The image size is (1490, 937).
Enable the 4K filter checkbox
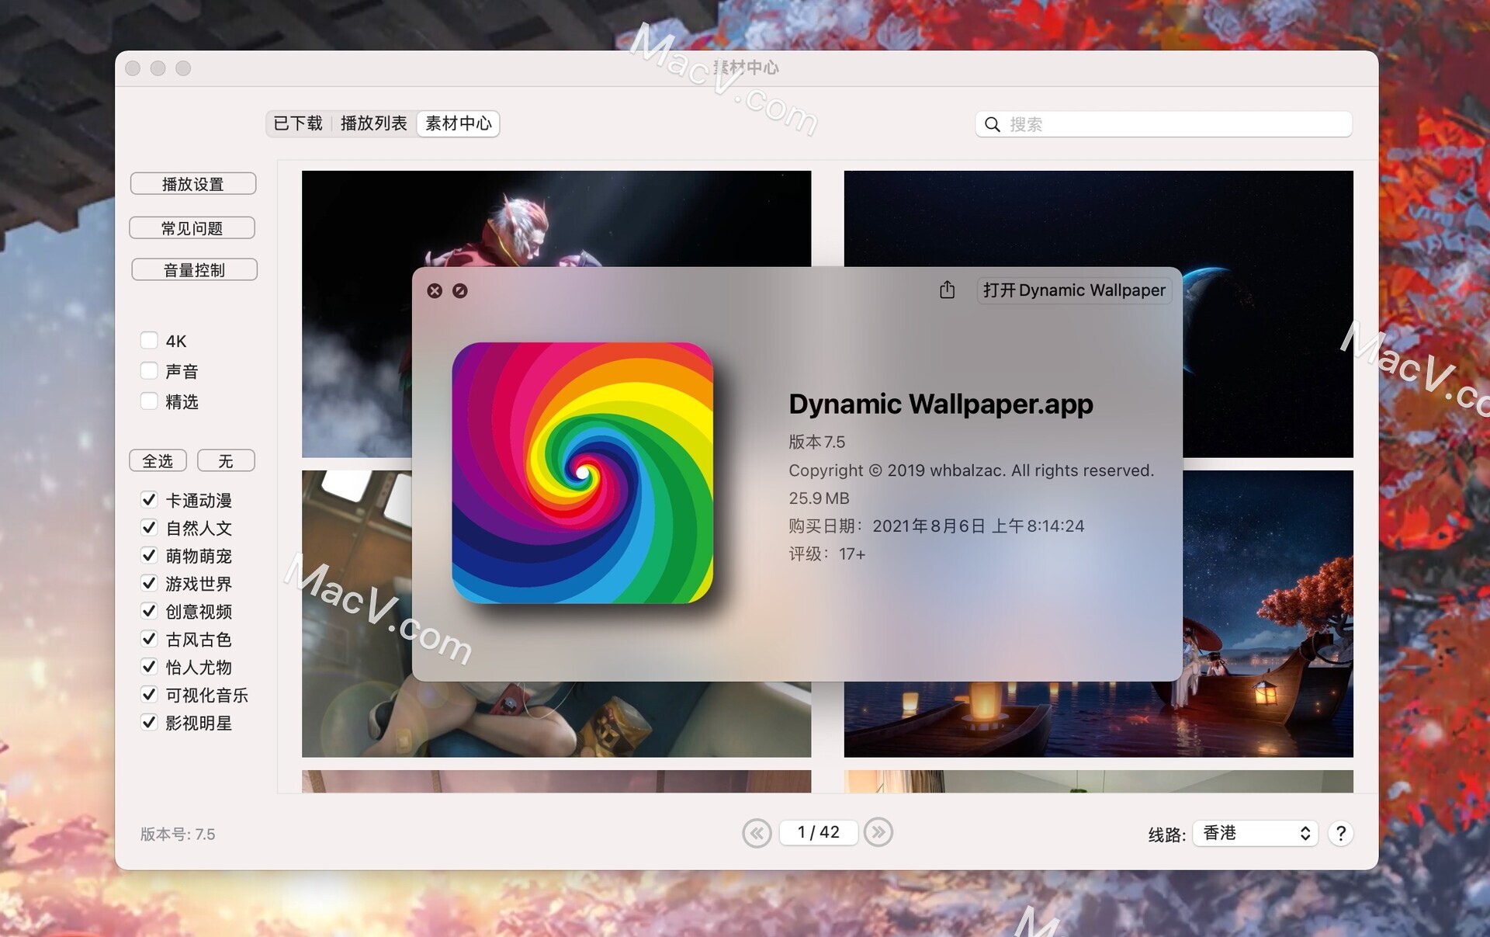coord(148,340)
